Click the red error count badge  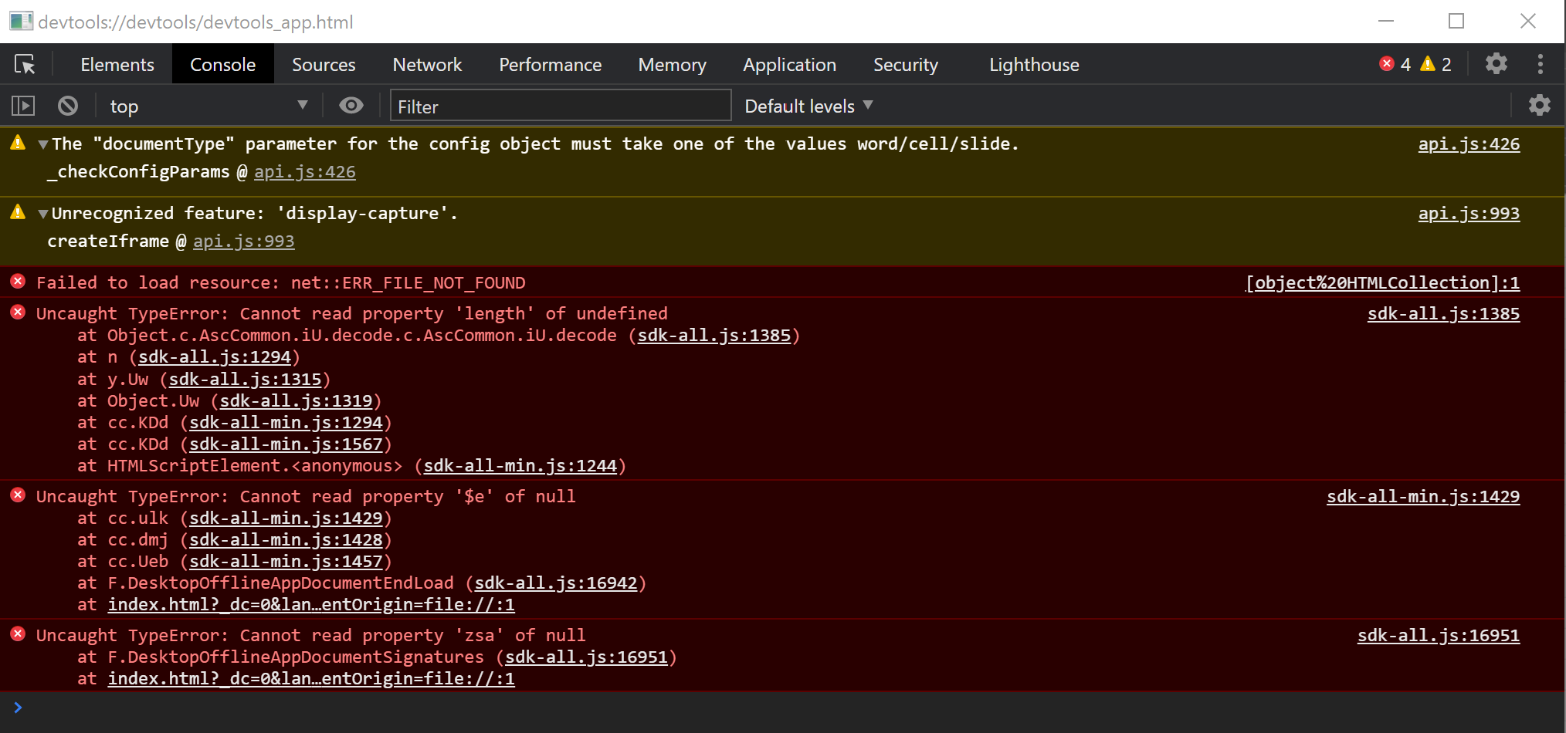(1395, 64)
